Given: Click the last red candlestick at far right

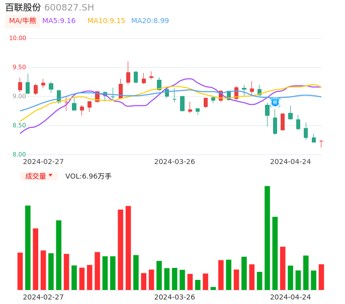Looking at the screenshot, I should pyautogui.click(x=321, y=142).
